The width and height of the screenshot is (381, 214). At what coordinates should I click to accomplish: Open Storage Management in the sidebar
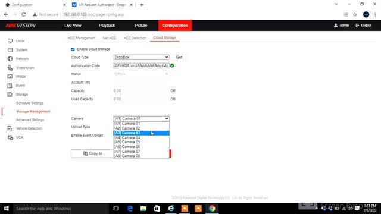point(33,111)
